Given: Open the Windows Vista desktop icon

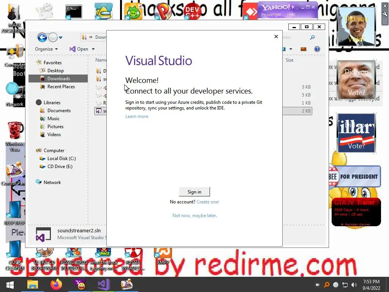Looking at the screenshot, I should tap(15, 136).
